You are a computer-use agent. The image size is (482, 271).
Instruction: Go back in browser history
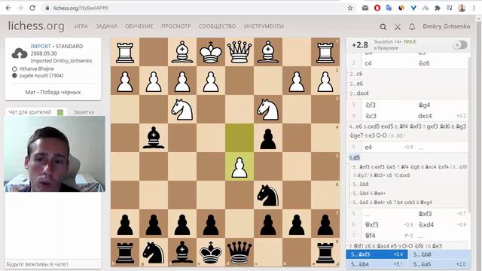pos(8,8)
